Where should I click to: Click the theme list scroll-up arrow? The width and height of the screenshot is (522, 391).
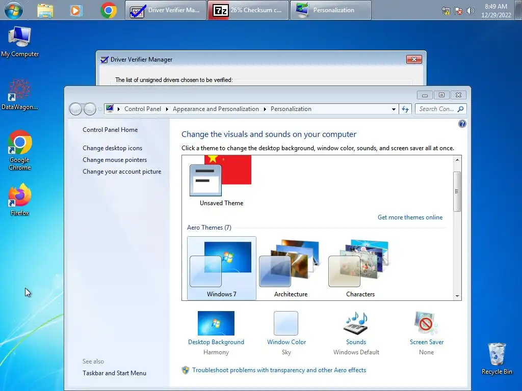(457, 160)
